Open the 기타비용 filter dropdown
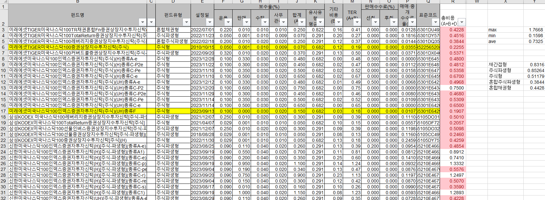Image resolution: width=545 pixels, height=200 pixels. tap(339, 22)
